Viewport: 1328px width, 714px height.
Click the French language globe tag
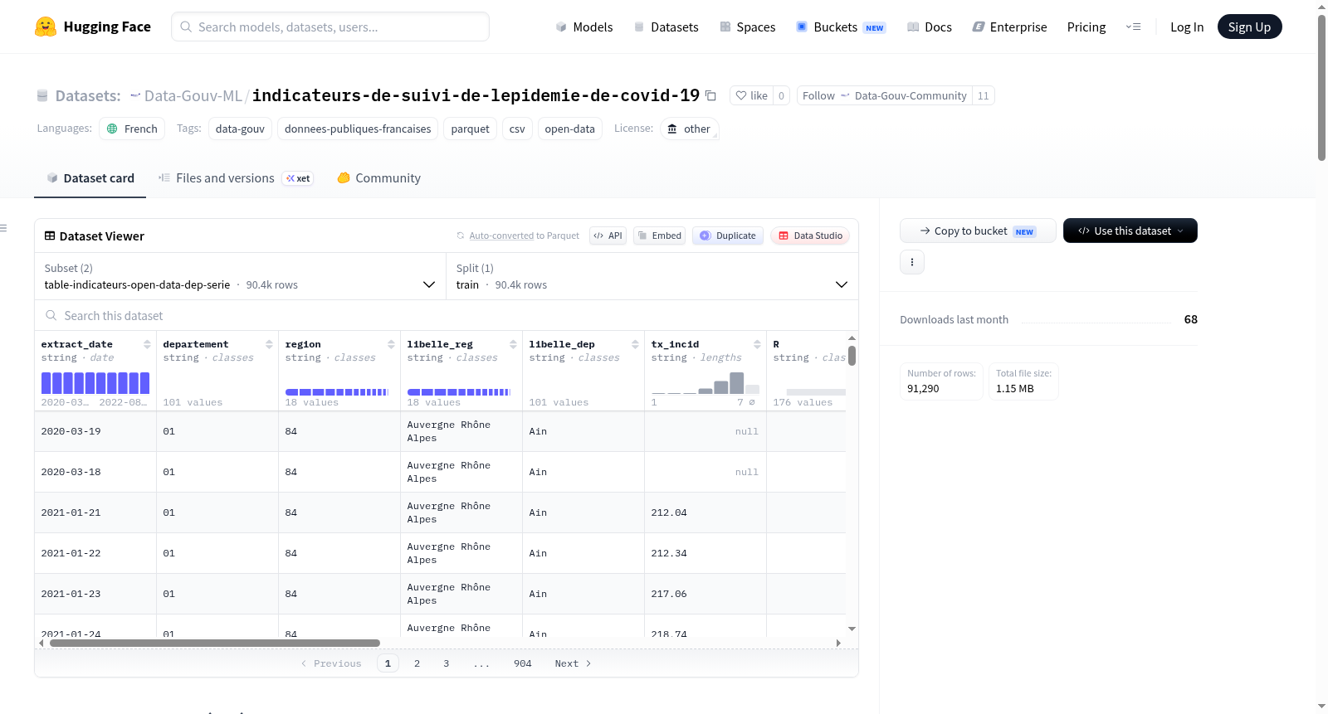click(x=132, y=129)
